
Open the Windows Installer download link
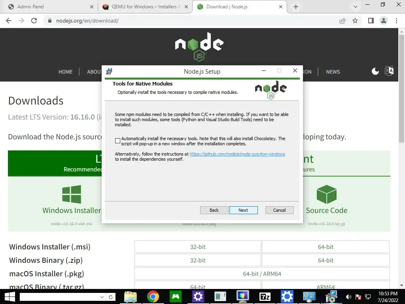[72, 211]
